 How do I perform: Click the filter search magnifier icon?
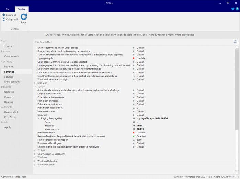pos(235,42)
